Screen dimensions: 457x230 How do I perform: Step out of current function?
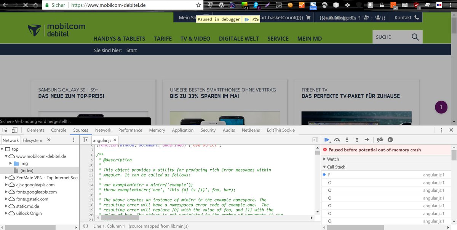357,140
